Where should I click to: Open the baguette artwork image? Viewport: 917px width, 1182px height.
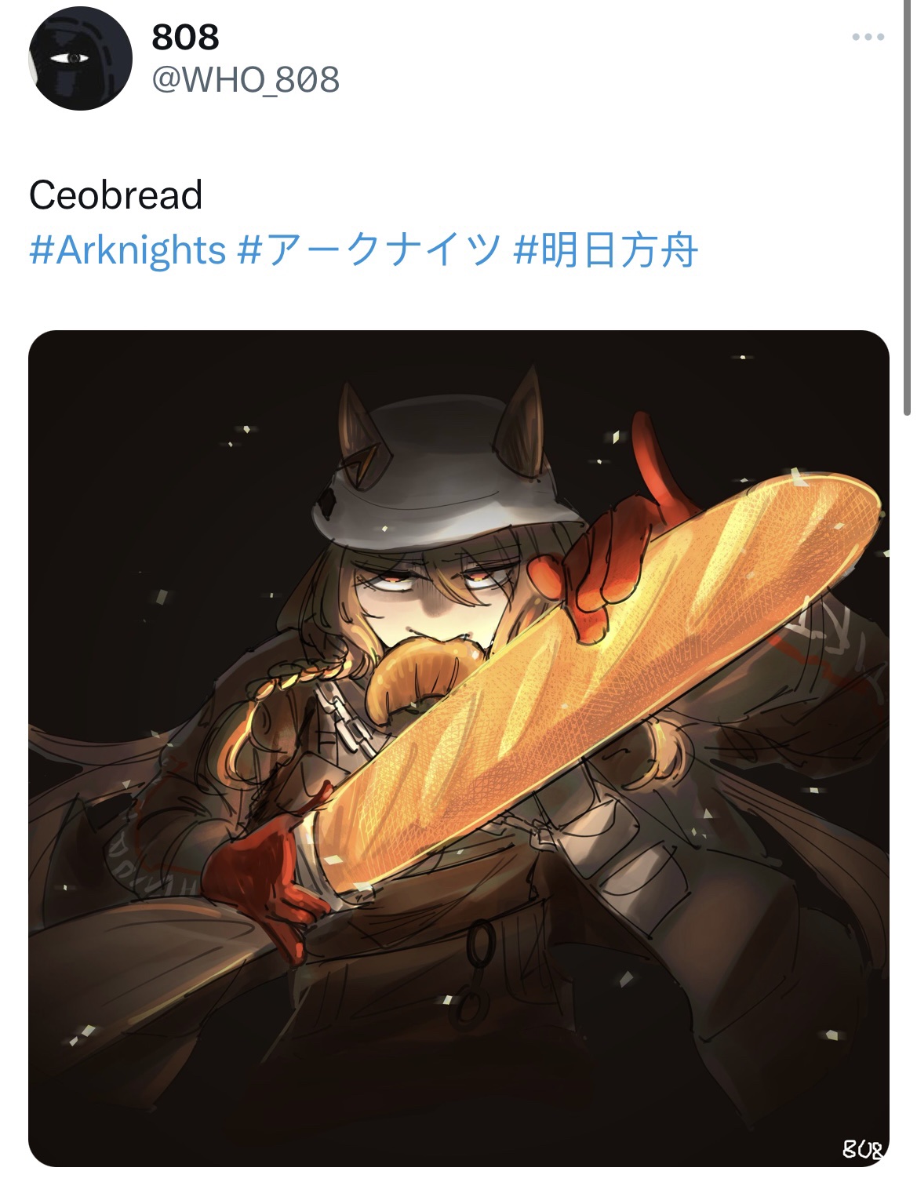click(459, 748)
